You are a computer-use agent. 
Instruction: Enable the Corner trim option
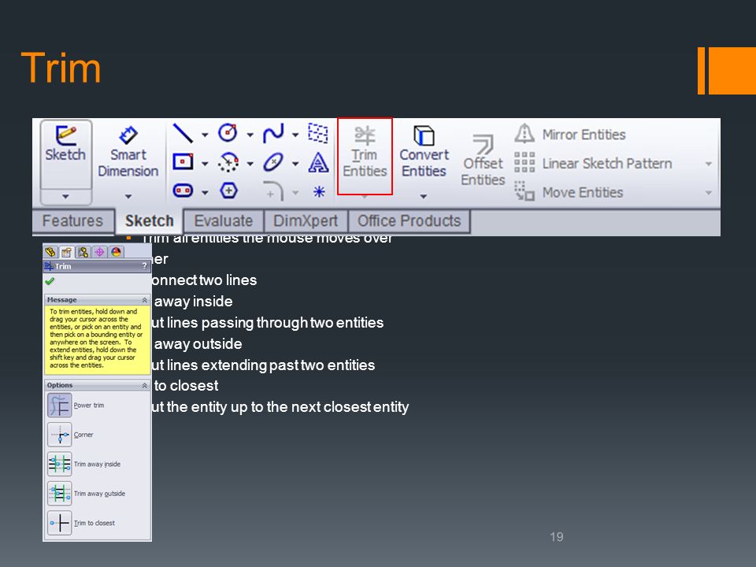[x=59, y=435]
